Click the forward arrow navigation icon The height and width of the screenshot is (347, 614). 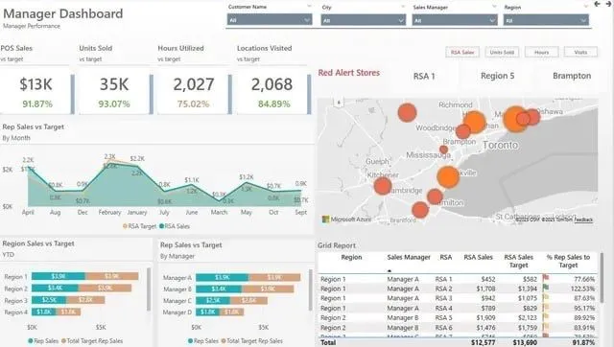coord(609,4)
